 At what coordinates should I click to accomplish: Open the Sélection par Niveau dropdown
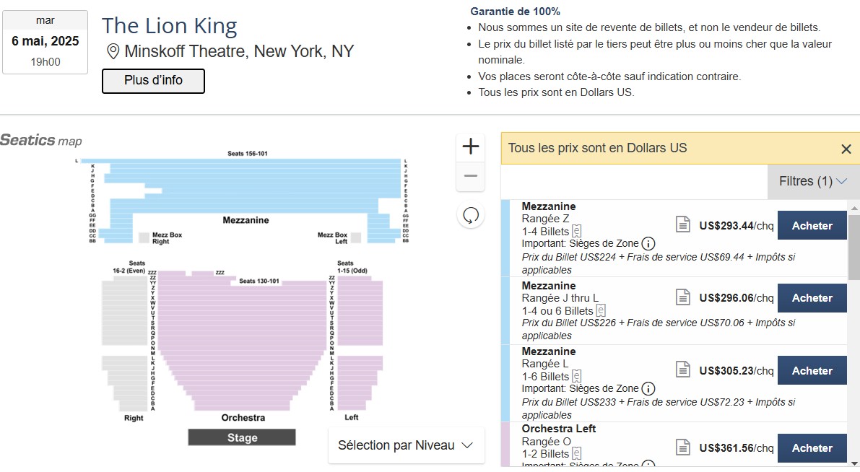[x=406, y=445]
